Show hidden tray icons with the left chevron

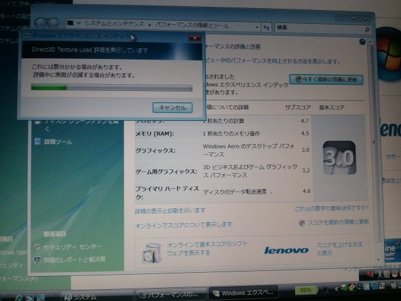336,289
